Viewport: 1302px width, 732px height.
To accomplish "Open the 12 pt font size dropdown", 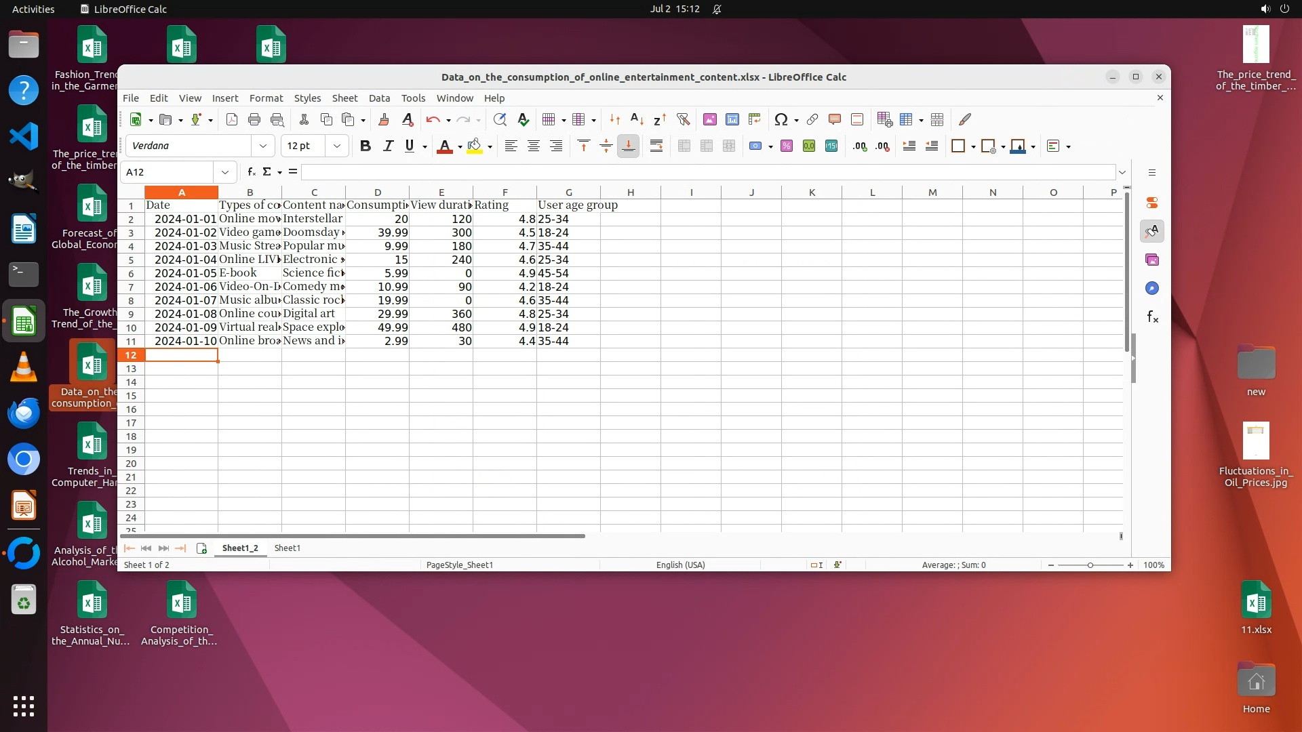I will pyautogui.click(x=336, y=146).
